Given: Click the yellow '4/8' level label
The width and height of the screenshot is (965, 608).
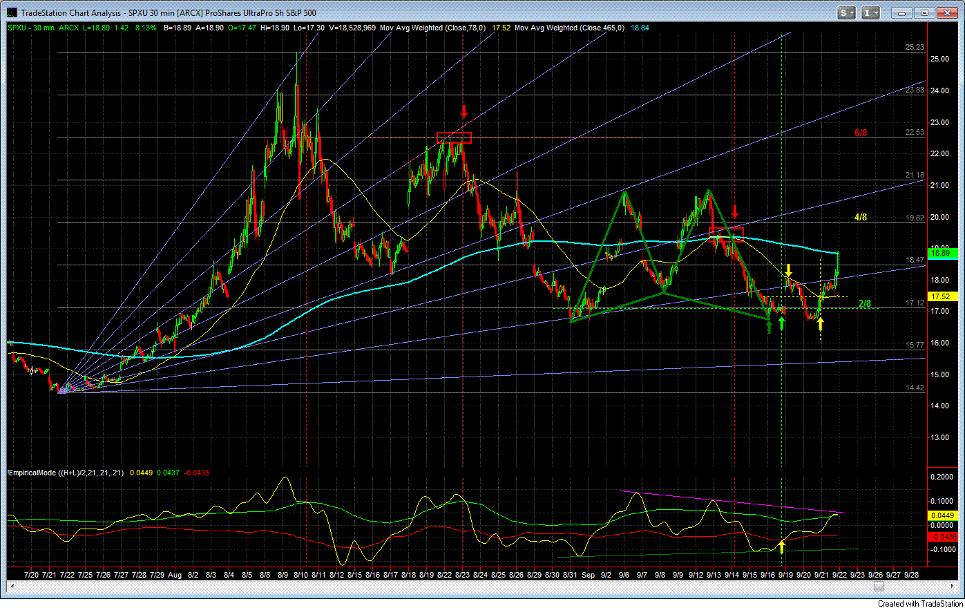Looking at the screenshot, I should pos(861,217).
